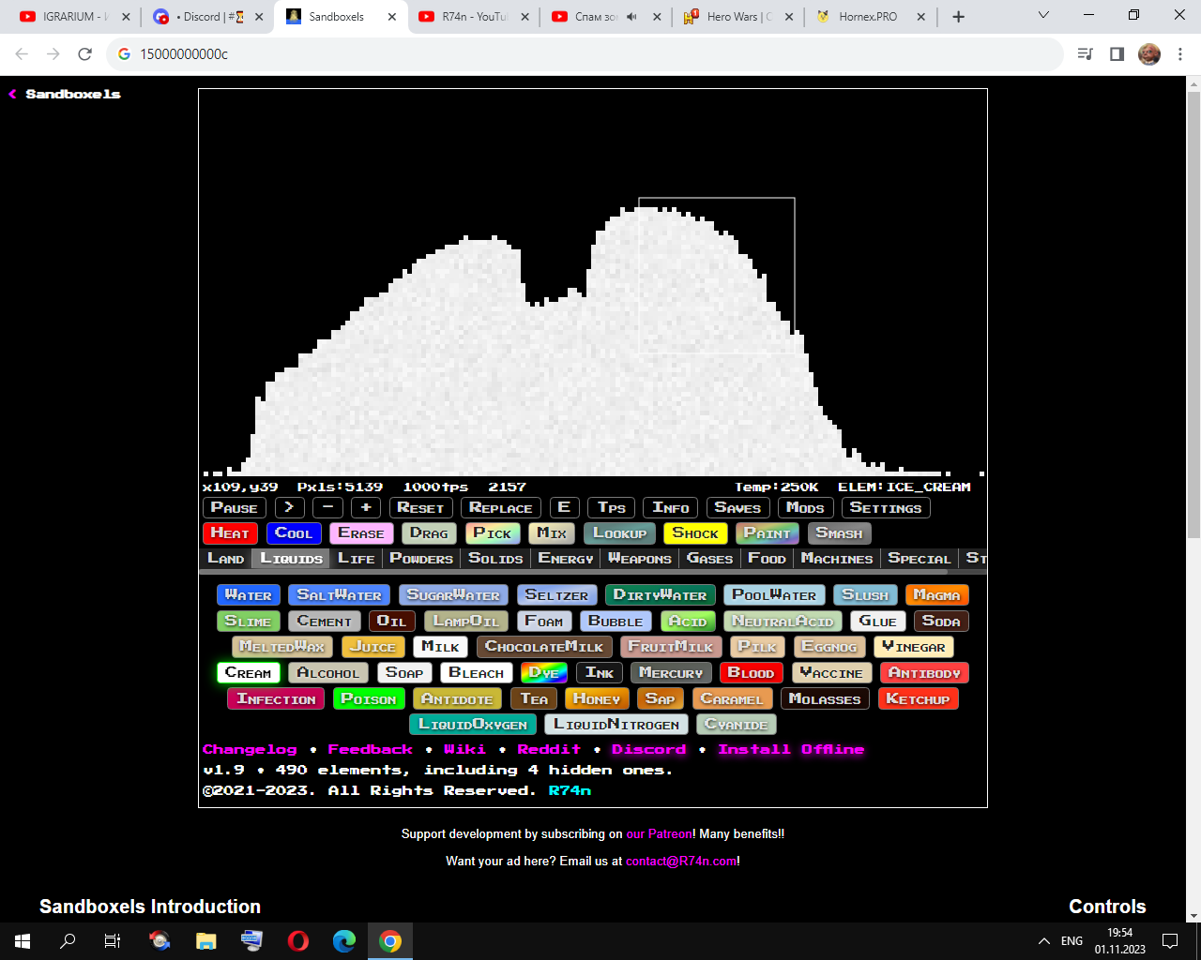The image size is (1201, 960).
Task: Pause the simulation
Action: pyautogui.click(x=235, y=508)
